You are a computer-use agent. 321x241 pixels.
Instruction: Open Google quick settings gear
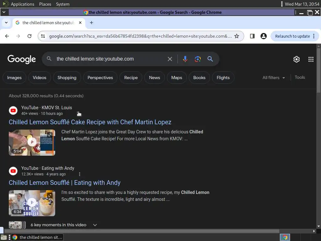[x=297, y=59]
